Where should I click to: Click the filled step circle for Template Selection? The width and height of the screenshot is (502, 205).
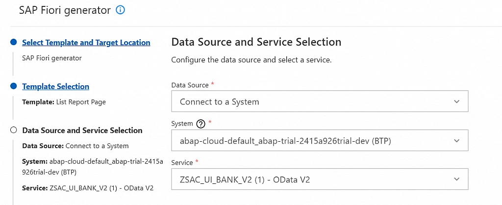[x=13, y=87]
